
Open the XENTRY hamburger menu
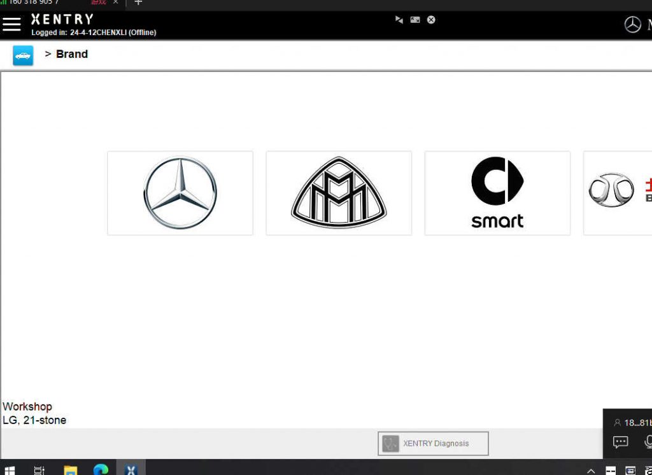click(11, 24)
